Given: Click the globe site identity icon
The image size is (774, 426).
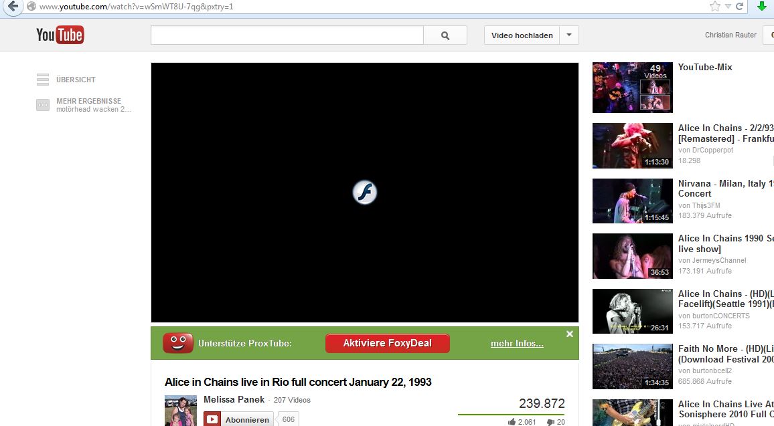Looking at the screenshot, I should point(31,7).
